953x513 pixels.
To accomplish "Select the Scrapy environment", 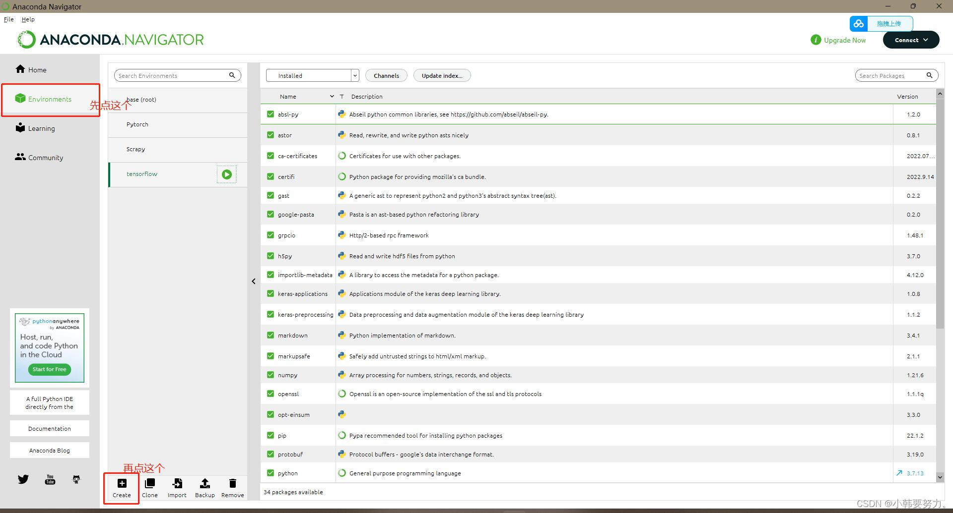I will [x=178, y=149].
